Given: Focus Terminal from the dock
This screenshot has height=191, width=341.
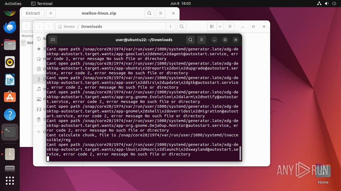Looking at the screenshot, I should pyautogui.click(x=10, y=132).
